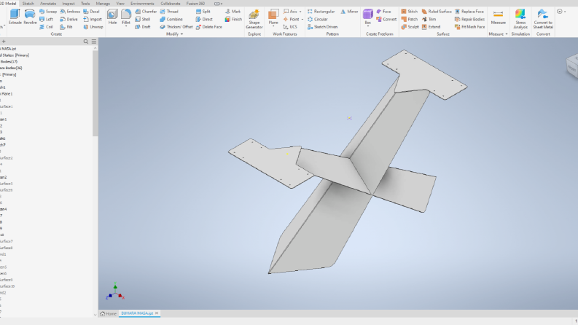Launch Shape Generator

(x=254, y=19)
